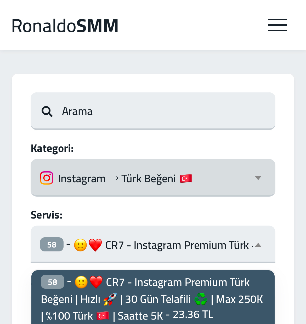The image size is (306, 324).
Task: Click the Turkish flag in Kategori
Action: click(186, 179)
